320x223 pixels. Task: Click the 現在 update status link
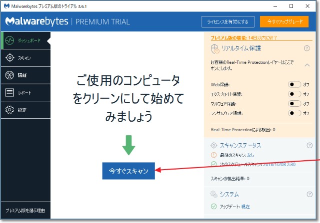(245, 207)
